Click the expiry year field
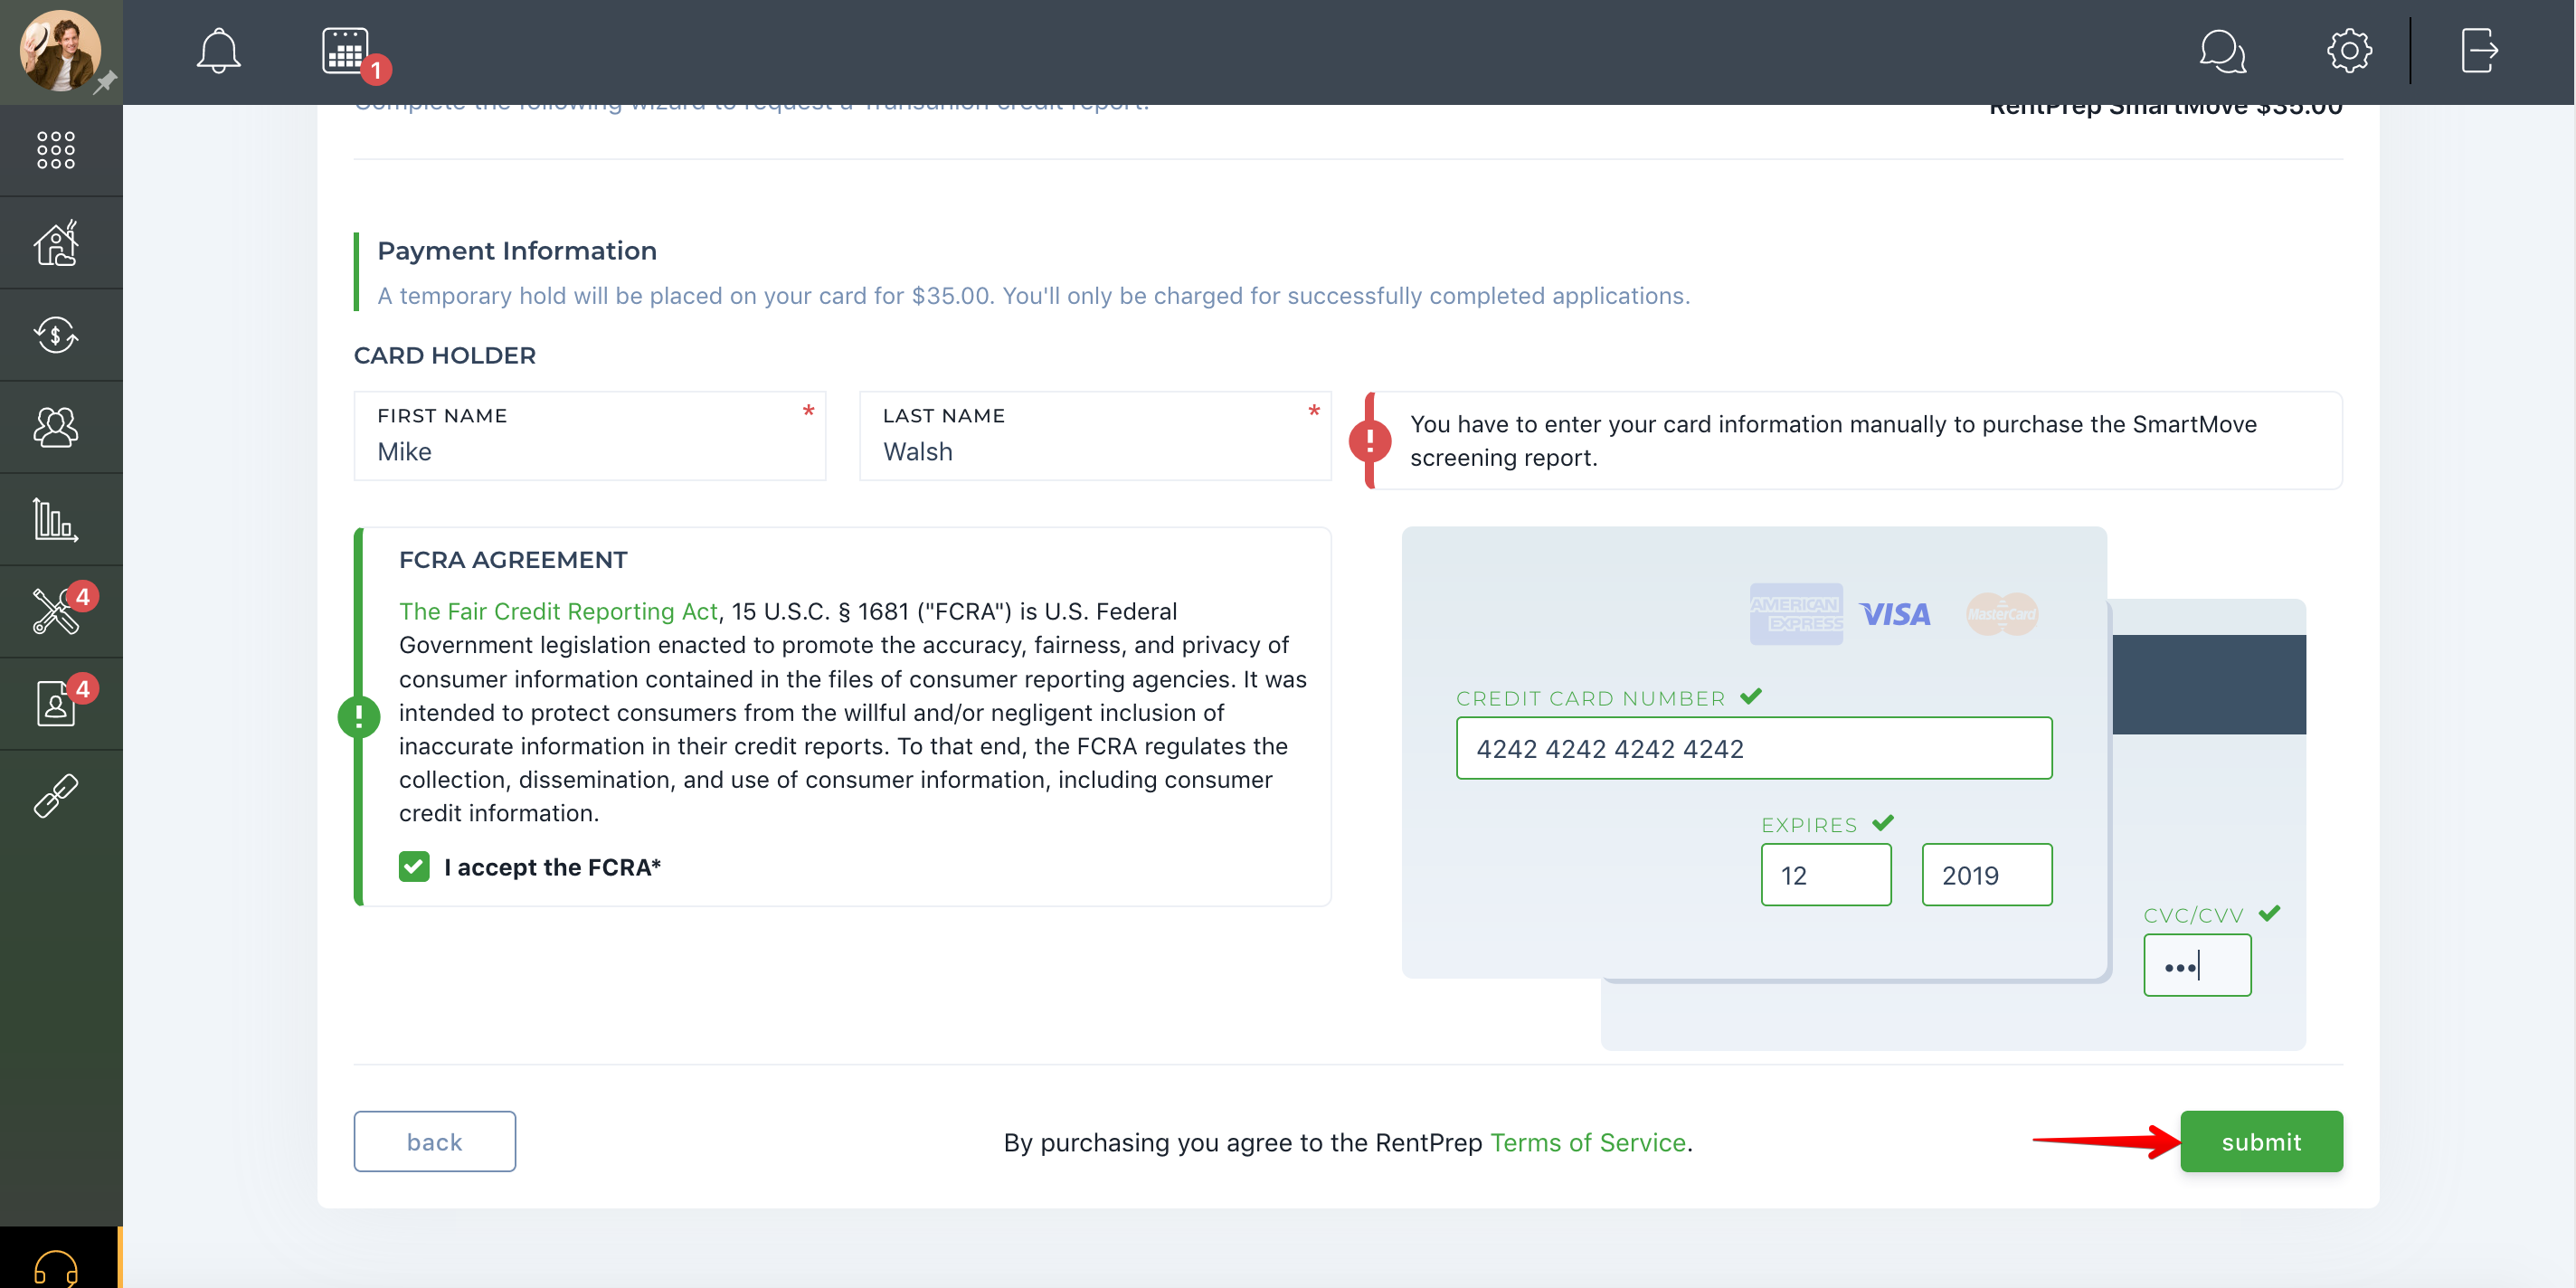The width and height of the screenshot is (2576, 1288). tap(1987, 875)
